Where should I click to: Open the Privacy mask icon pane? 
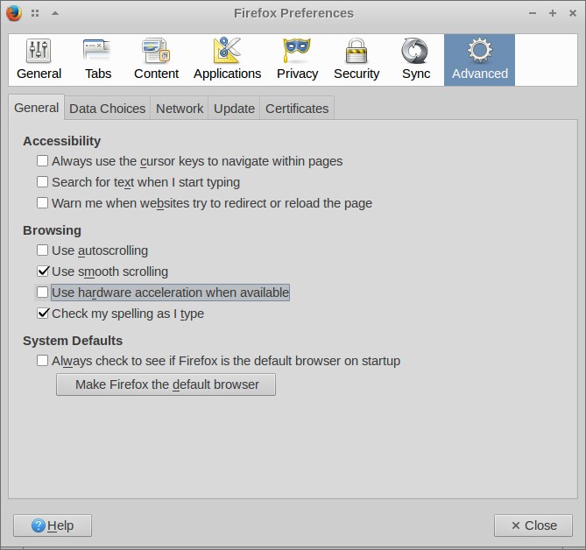click(297, 52)
